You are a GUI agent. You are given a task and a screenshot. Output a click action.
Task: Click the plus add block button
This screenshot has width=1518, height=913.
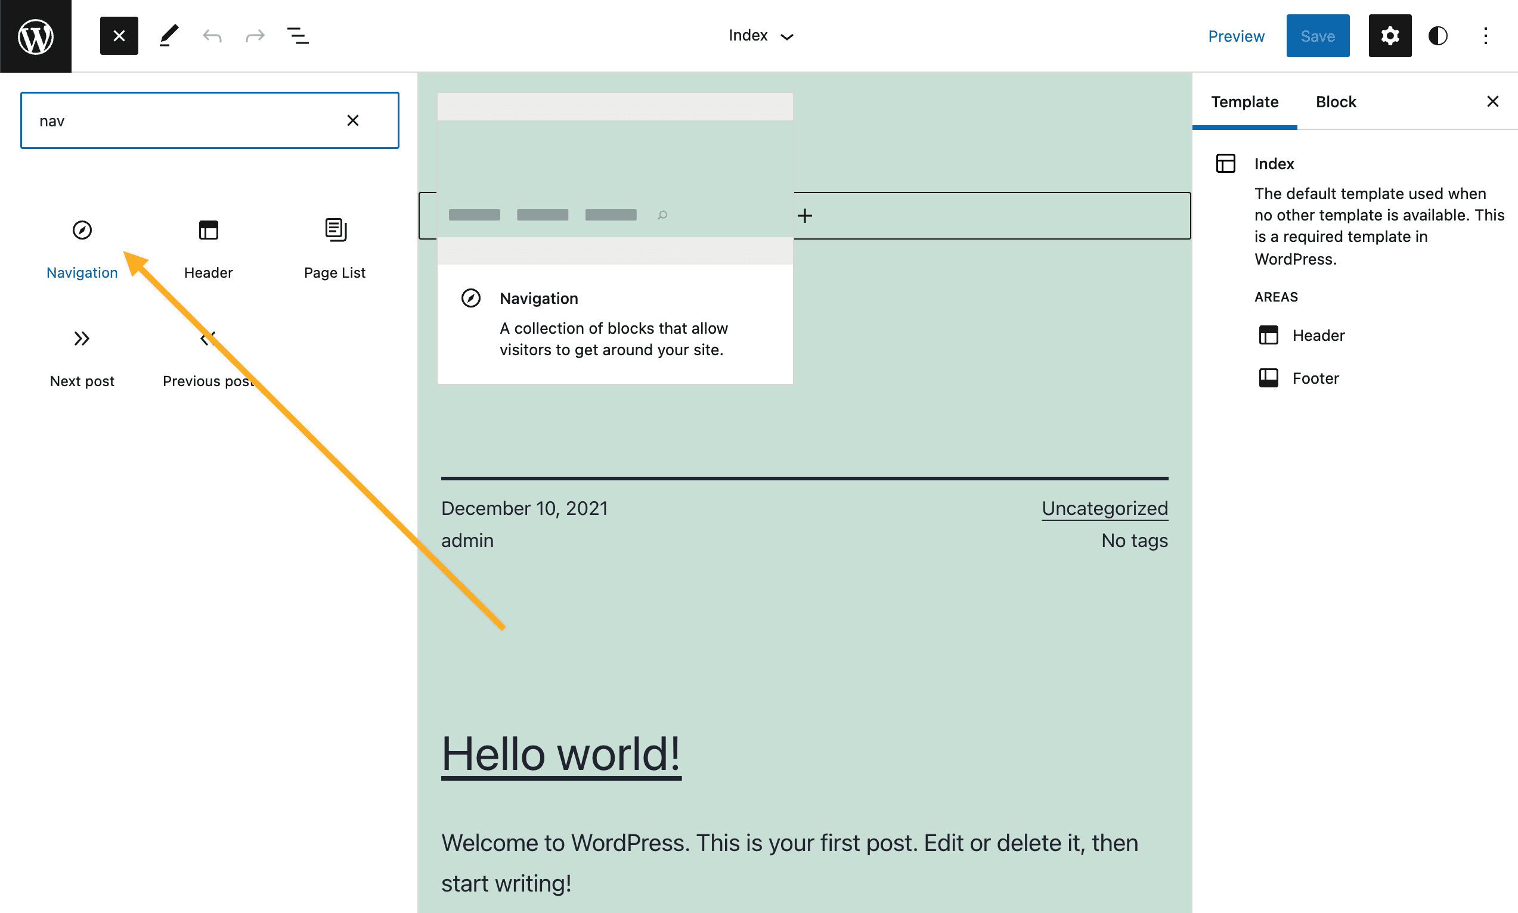pyautogui.click(x=804, y=216)
